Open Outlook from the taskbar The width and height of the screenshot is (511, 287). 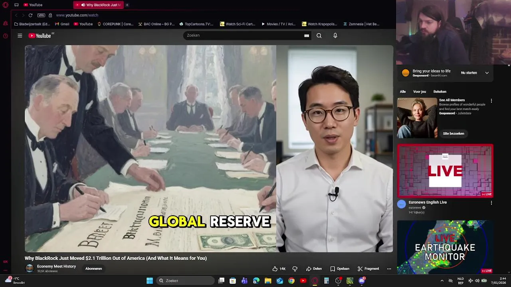tap(280, 281)
